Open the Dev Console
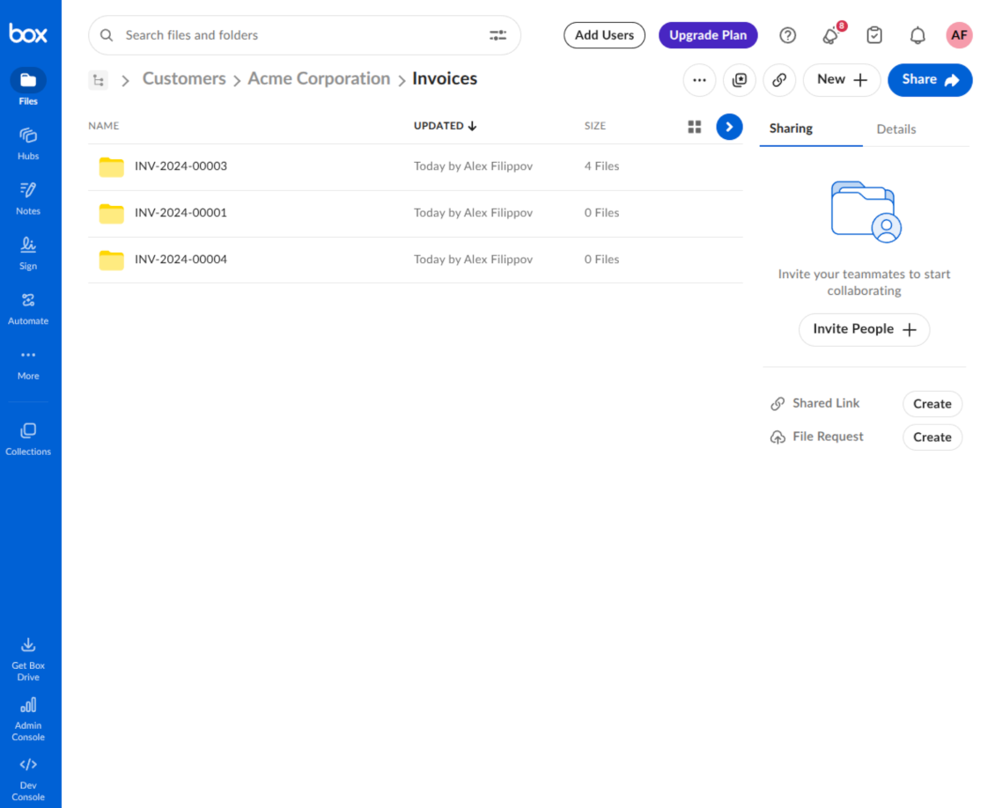Screen dimensions: 995x808 point(28,780)
